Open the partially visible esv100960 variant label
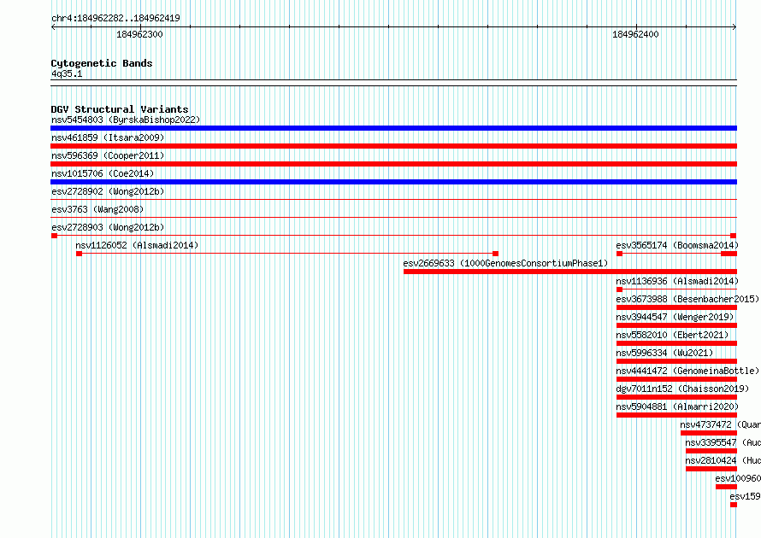Image resolution: width=761 pixels, height=538 pixels. coord(738,478)
